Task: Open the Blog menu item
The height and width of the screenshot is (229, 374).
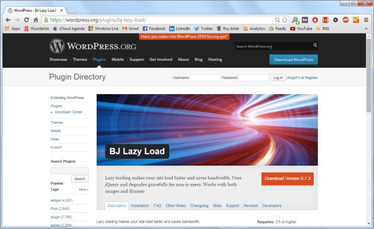Action: (x=199, y=60)
